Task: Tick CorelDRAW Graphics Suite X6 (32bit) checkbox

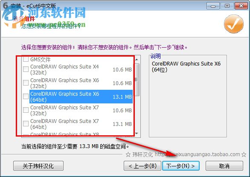Action: click(26, 83)
